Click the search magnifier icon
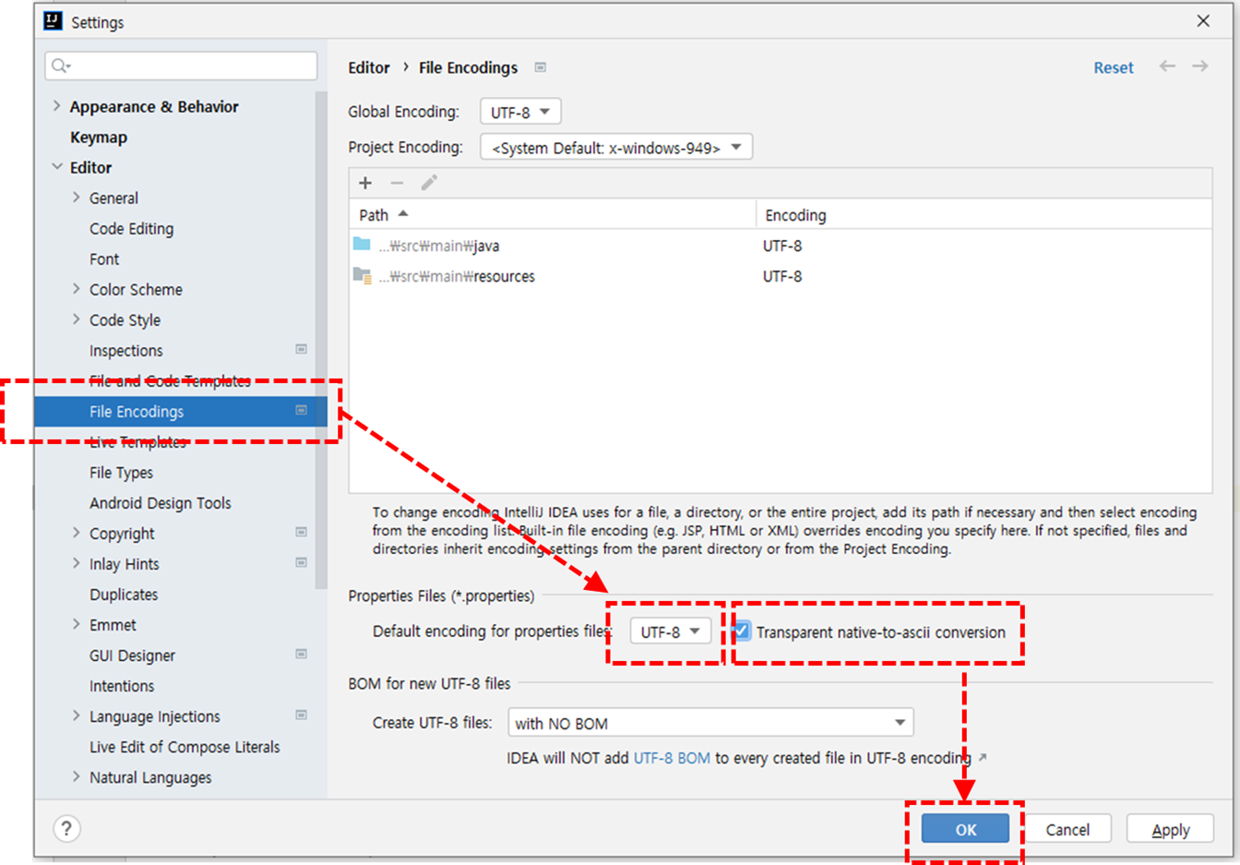 pyautogui.click(x=61, y=66)
